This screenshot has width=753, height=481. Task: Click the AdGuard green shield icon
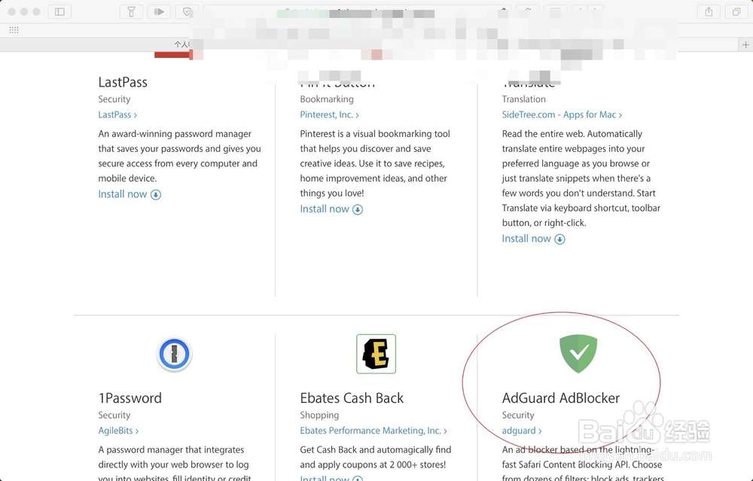pos(578,354)
